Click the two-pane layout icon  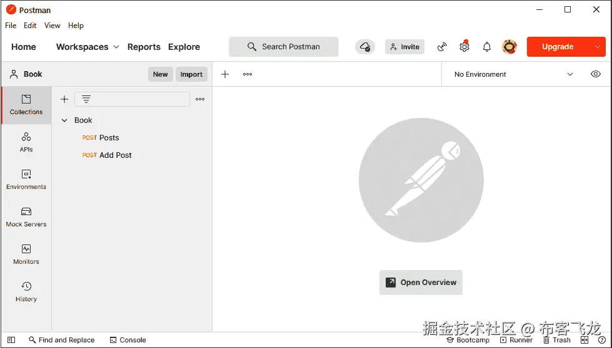pos(584,340)
